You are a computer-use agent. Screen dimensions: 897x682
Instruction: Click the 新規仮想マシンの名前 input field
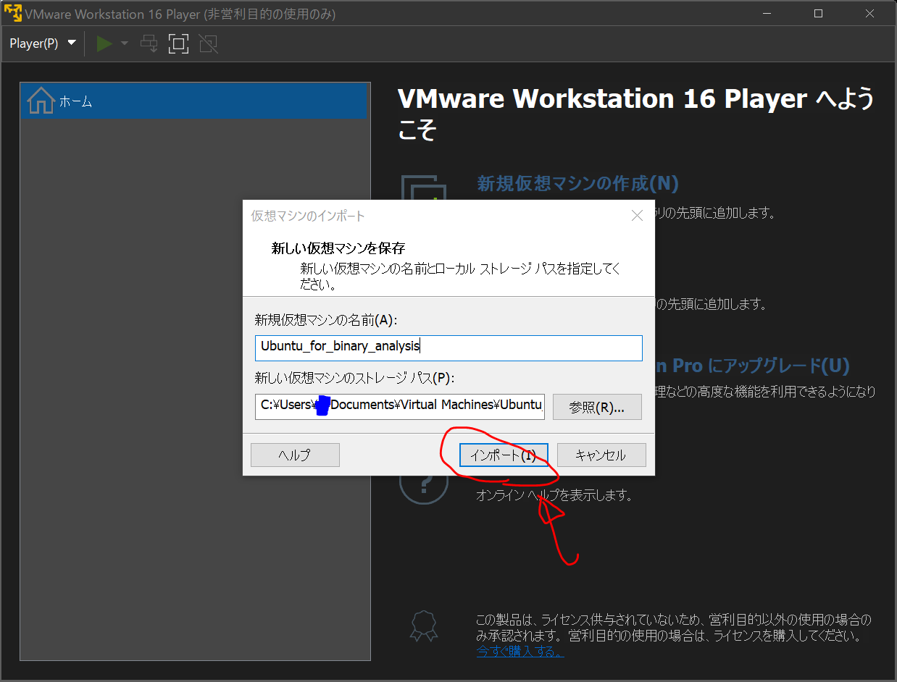448,347
